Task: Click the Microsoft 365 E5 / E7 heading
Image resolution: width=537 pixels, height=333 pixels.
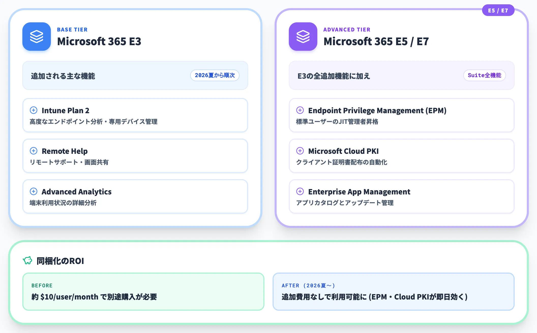Action: [376, 41]
